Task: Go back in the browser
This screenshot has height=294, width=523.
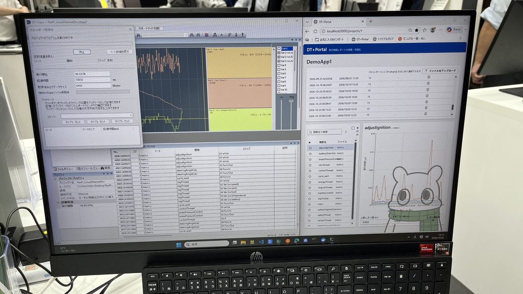Action: pyautogui.click(x=307, y=31)
